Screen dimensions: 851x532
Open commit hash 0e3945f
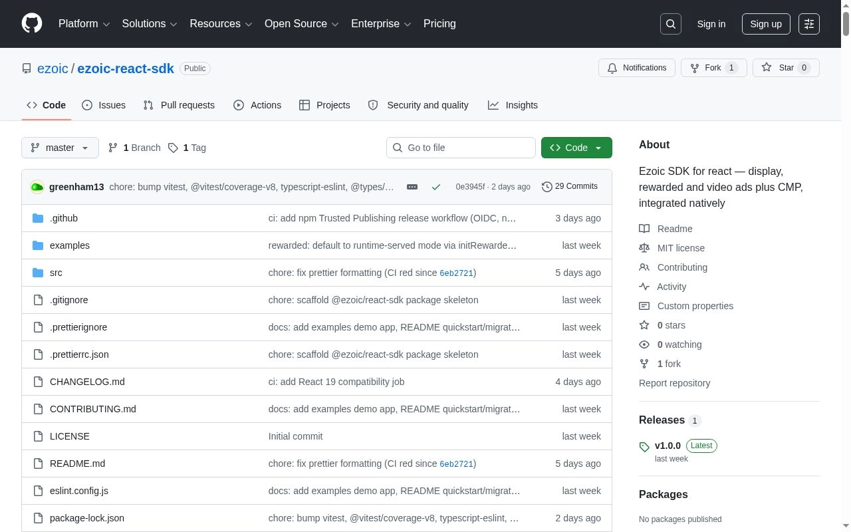point(470,187)
